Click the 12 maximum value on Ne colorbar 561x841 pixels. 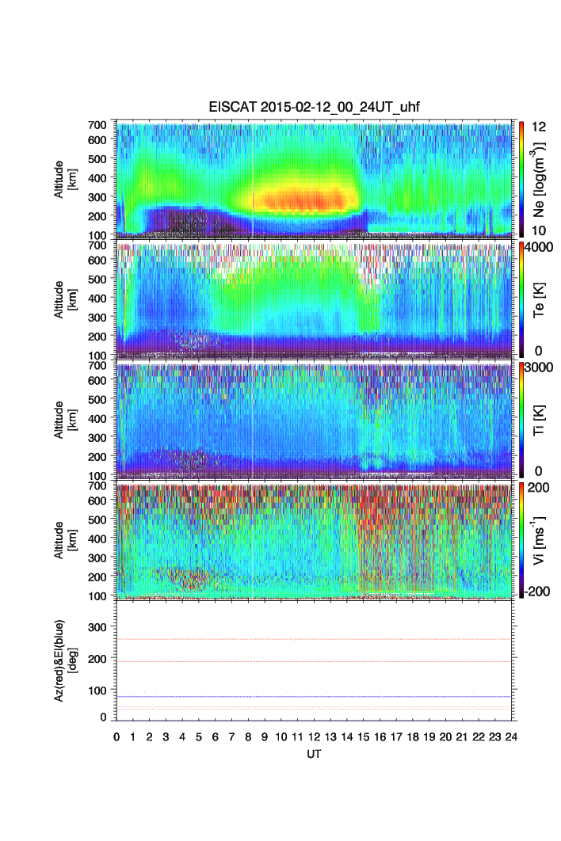[x=539, y=127]
